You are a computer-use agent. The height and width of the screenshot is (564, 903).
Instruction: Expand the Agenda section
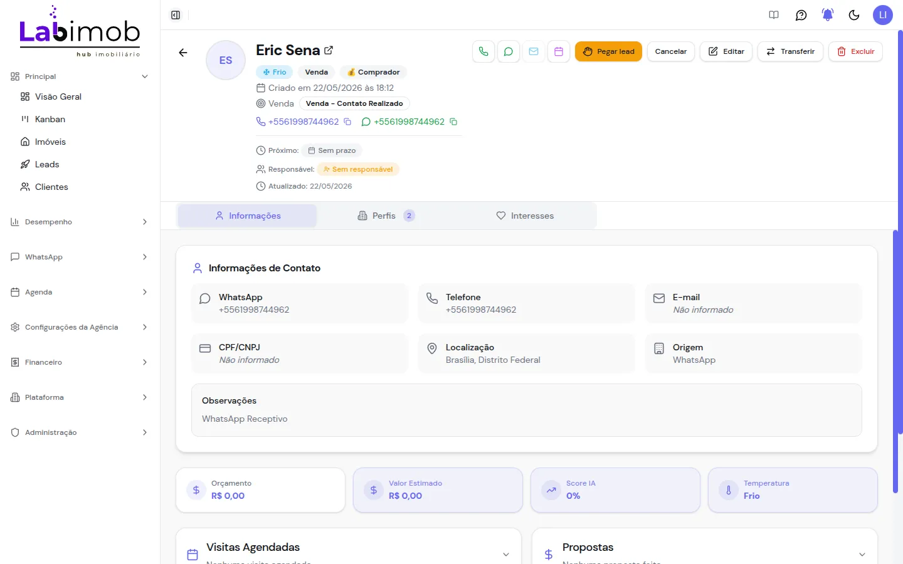click(x=80, y=292)
